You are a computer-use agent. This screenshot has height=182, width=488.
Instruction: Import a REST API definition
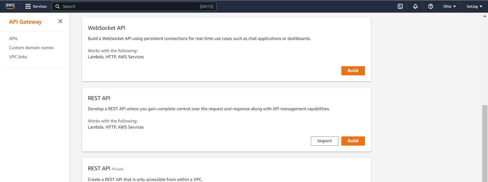click(324, 141)
